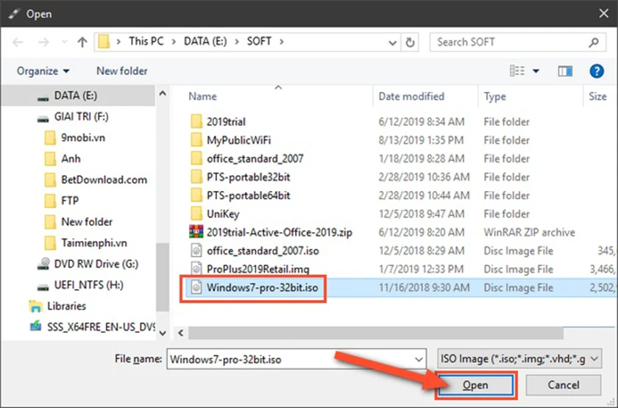Select the MyPublicWiFi folder icon

click(196, 140)
